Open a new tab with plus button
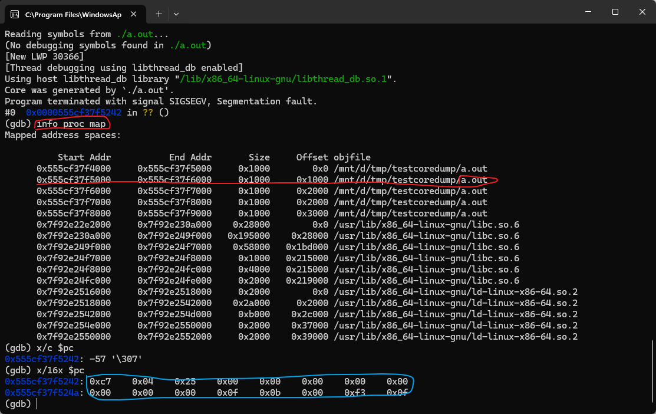The width and height of the screenshot is (656, 414). point(159,14)
